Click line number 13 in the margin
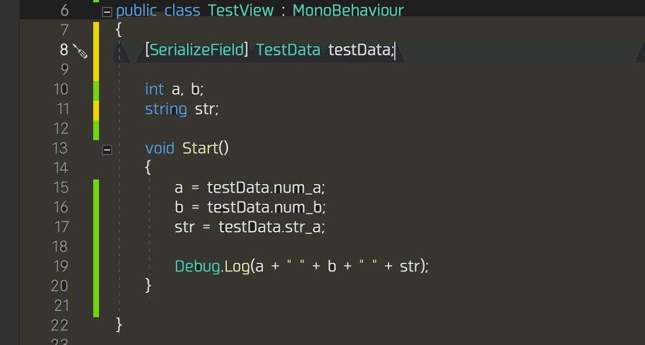The width and height of the screenshot is (645, 345). point(60,148)
